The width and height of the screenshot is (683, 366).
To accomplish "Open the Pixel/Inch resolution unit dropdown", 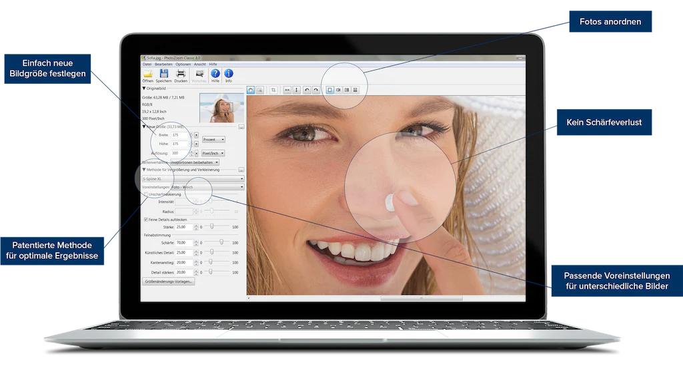I will (213, 154).
